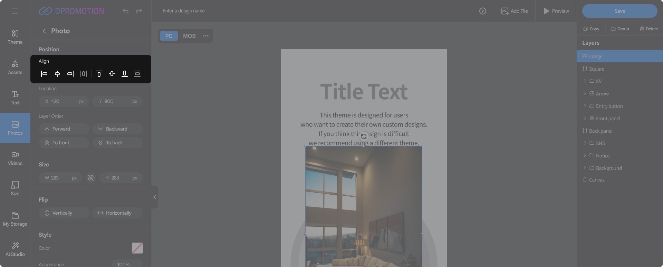Select the Back panel layer
Viewport: 663px width, 267px height.
point(620,131)
